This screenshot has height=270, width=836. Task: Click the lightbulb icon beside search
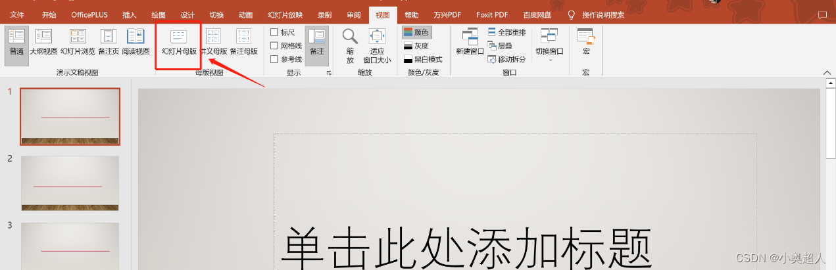coord(571,14)
